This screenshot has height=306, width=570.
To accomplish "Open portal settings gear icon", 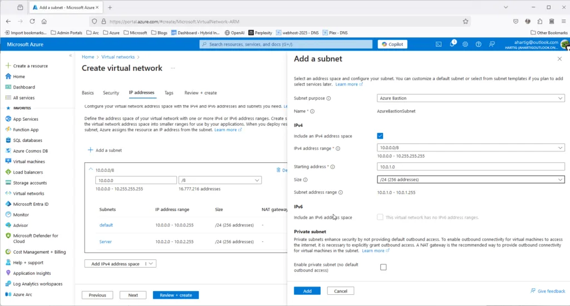I will (x=465, y=45).
